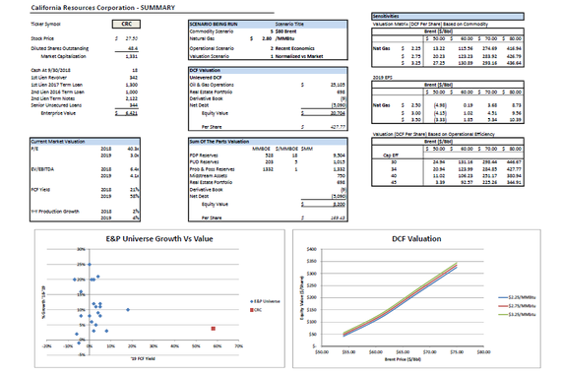Click the 'Unlevered DCF' label
This screenshot has width=561, height=374.
206,78
